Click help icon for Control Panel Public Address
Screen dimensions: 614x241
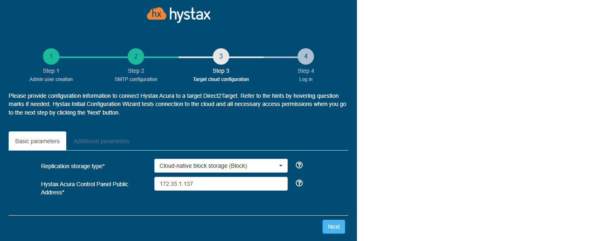299,183
